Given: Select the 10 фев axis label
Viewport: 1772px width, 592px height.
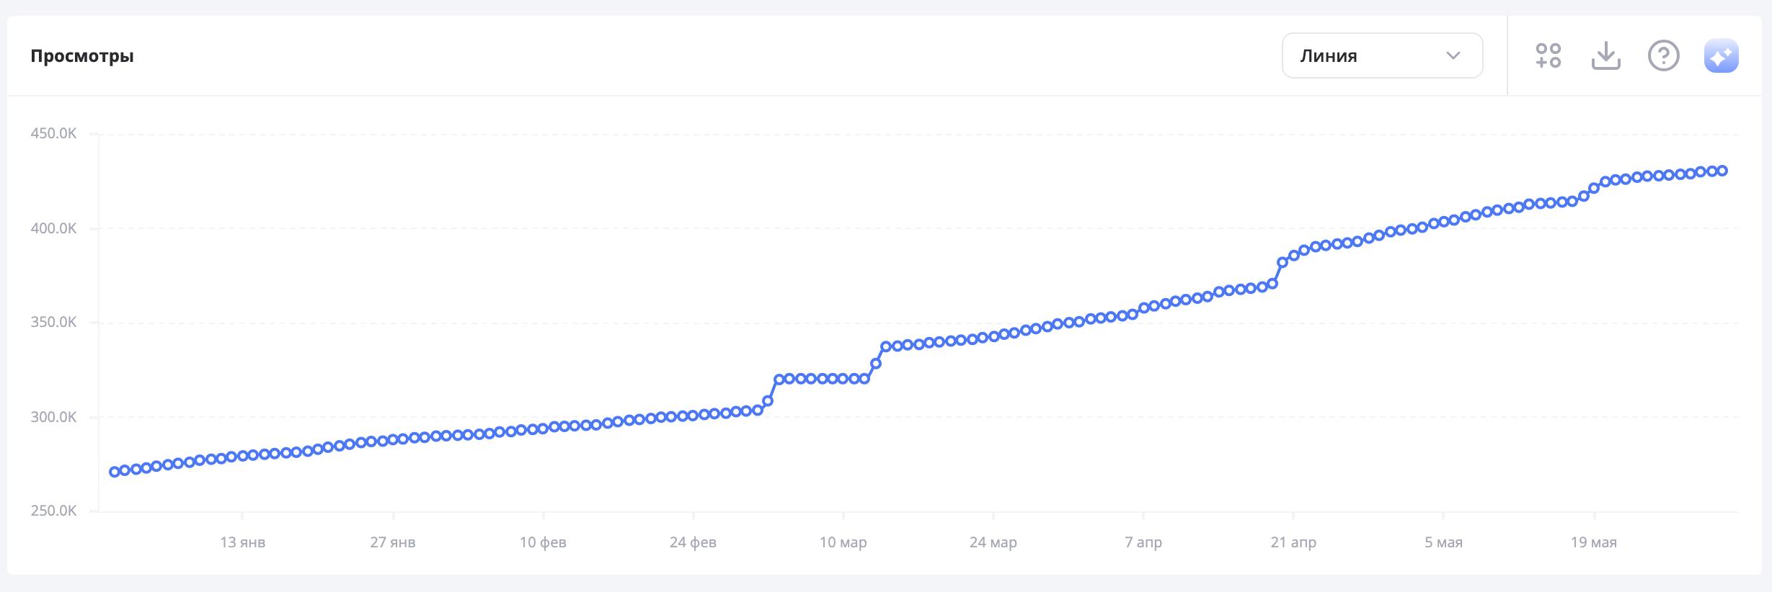Looking at the screenshot, I should click(x=543, y=542).
